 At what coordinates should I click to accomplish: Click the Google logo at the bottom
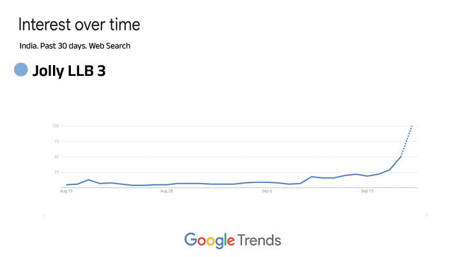pos(209,240)
